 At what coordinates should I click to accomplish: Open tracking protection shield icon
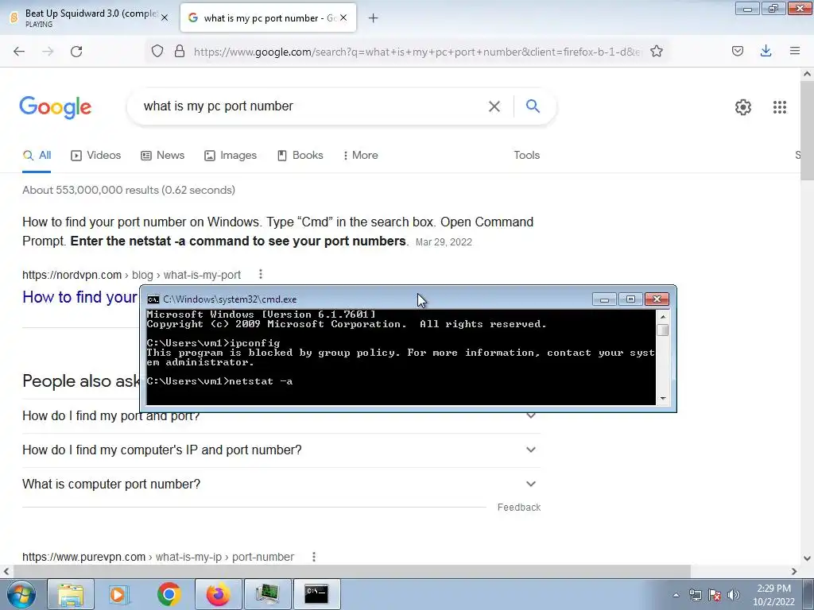pyautogui.click(x=157, y=52)
